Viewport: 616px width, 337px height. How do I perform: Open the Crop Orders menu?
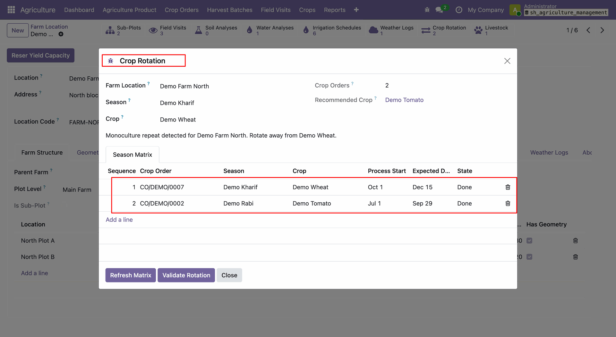point(182,10)
